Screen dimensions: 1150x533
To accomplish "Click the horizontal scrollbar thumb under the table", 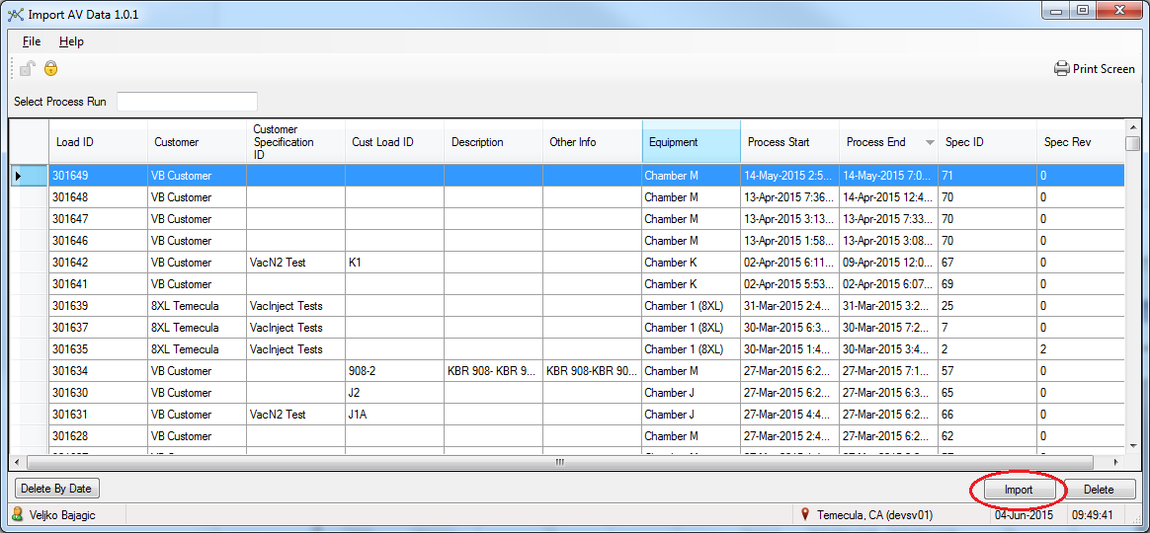I will (x=558, y=462).
